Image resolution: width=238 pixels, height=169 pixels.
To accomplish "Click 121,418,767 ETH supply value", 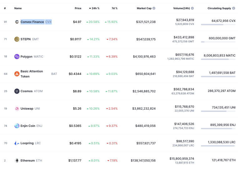I will 224,160.
